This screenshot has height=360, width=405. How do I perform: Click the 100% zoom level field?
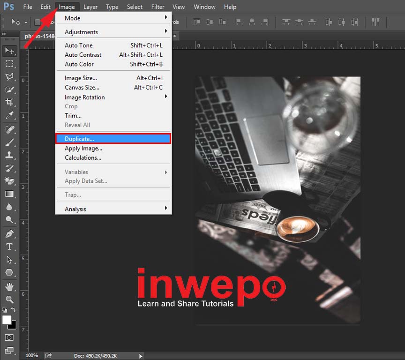coord(32,356)
